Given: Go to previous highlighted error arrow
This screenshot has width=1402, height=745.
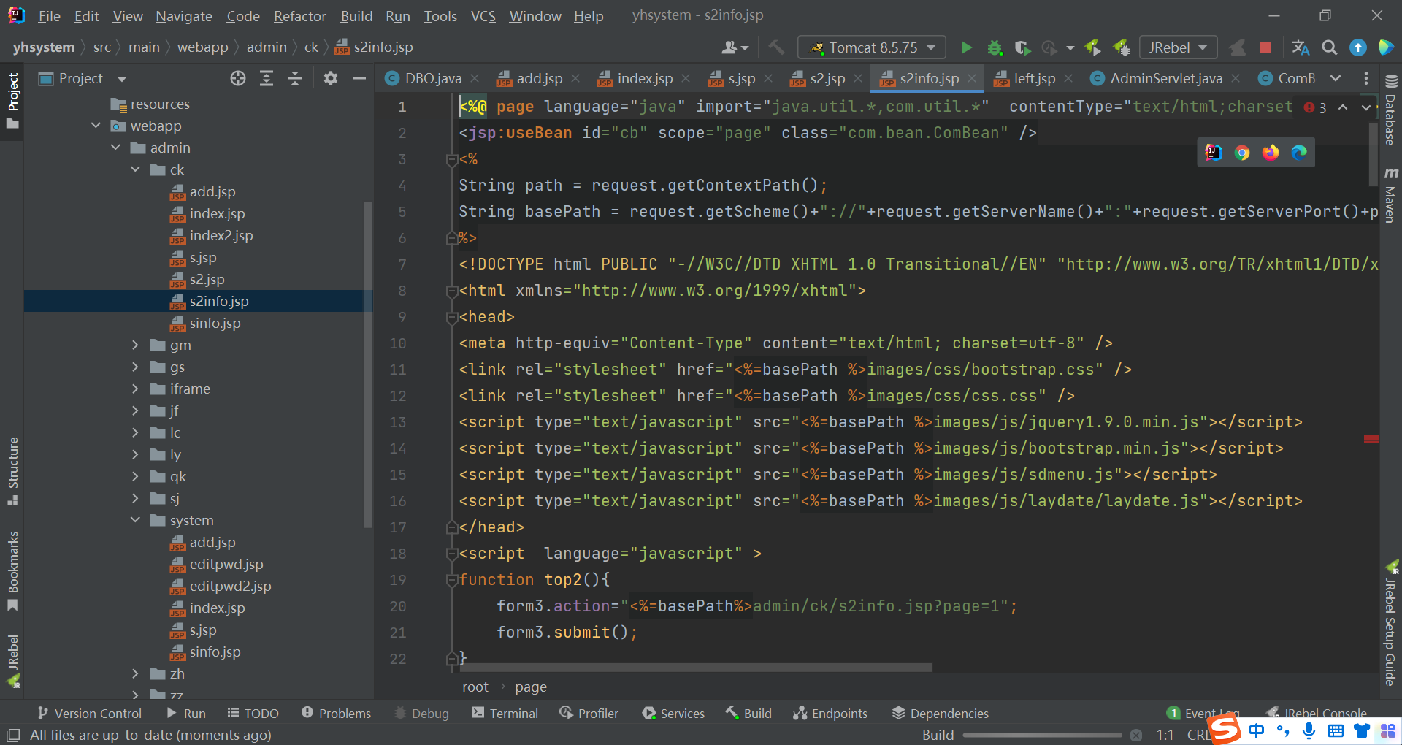Looking at the screenshot, I should pyautogui.click(x=1343, y=107).
